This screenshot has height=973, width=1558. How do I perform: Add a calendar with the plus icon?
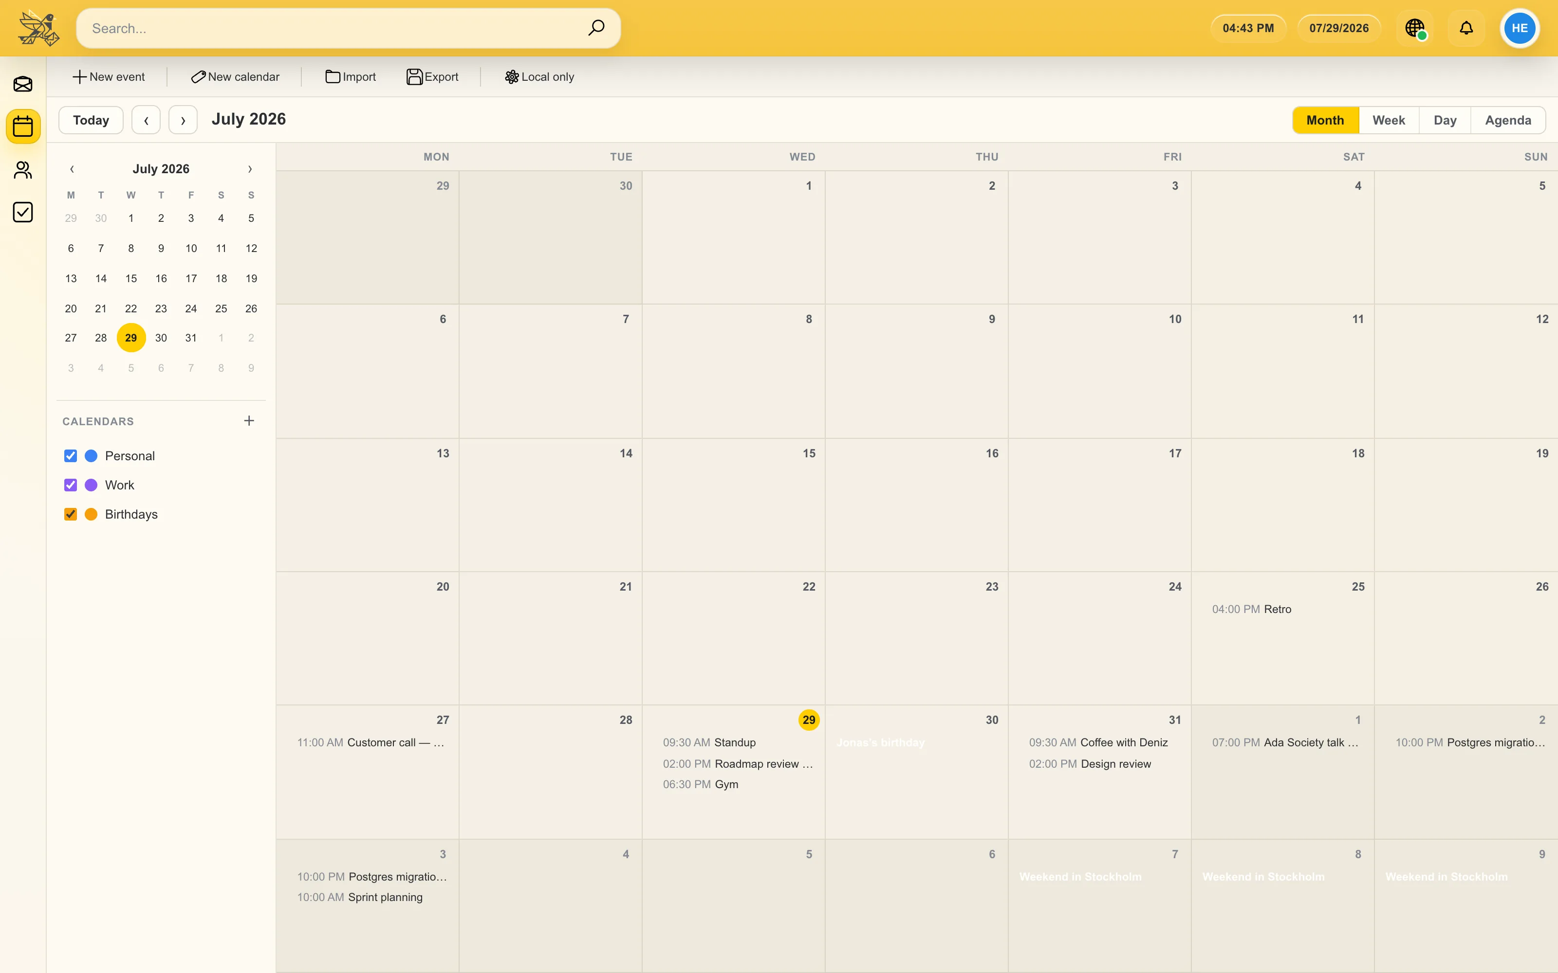point(249,421)
